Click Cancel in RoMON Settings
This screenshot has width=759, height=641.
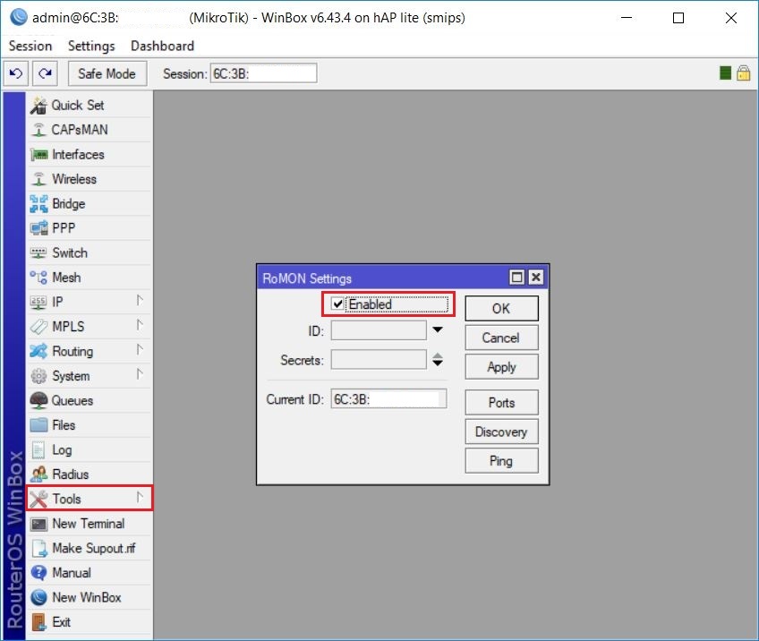pos(501,338)
